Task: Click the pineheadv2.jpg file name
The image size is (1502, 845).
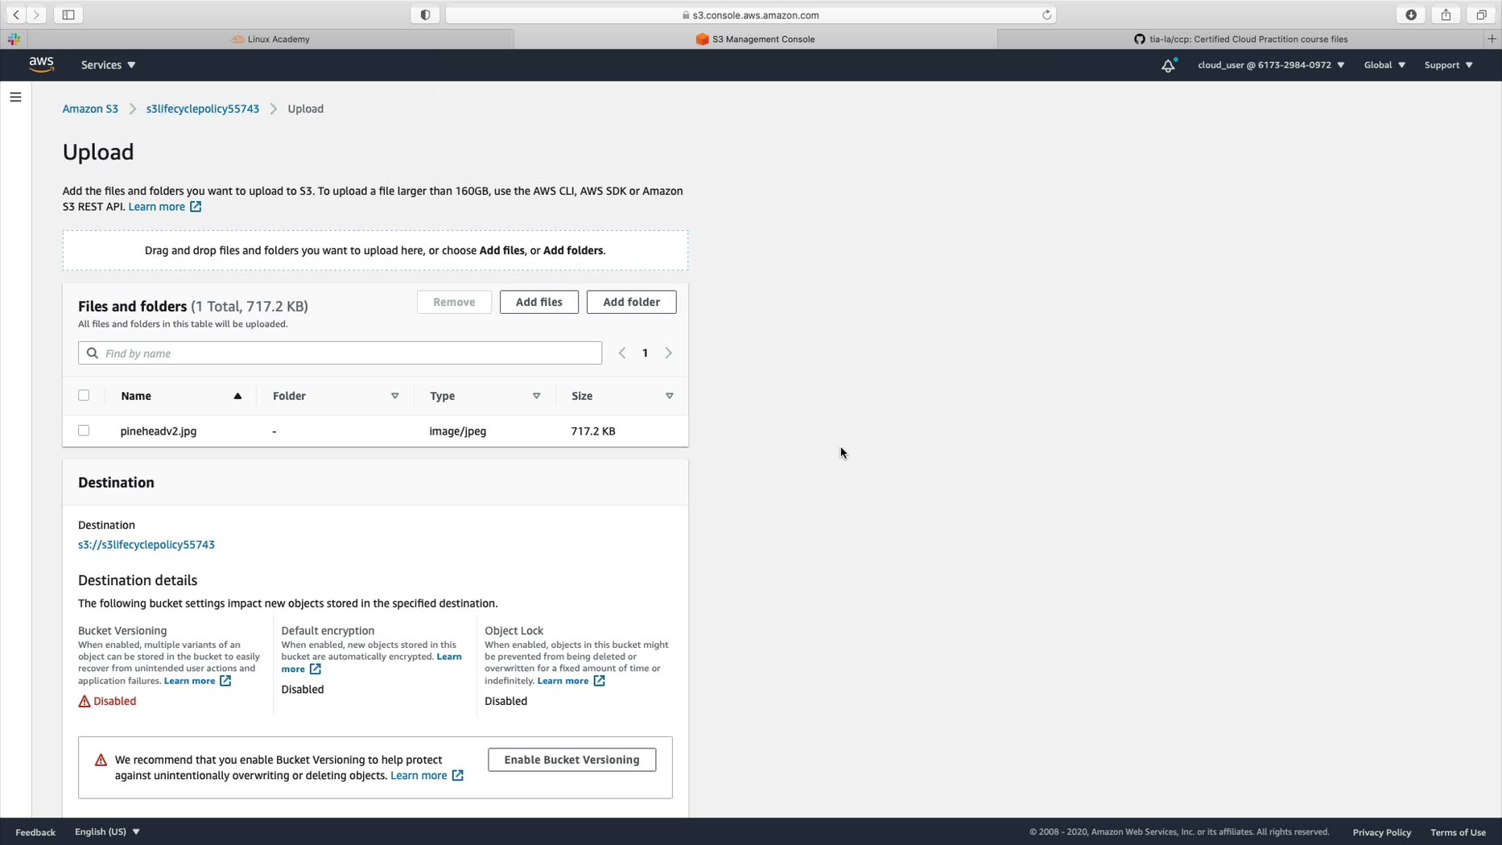Action: (x=159, y=431)
